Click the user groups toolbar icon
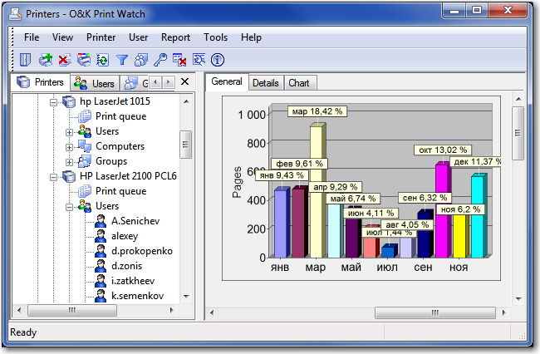Image resolution: width=540 pixels, height=354 pixels. point(141,60)
